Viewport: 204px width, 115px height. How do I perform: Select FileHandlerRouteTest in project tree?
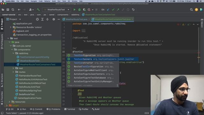30,76
